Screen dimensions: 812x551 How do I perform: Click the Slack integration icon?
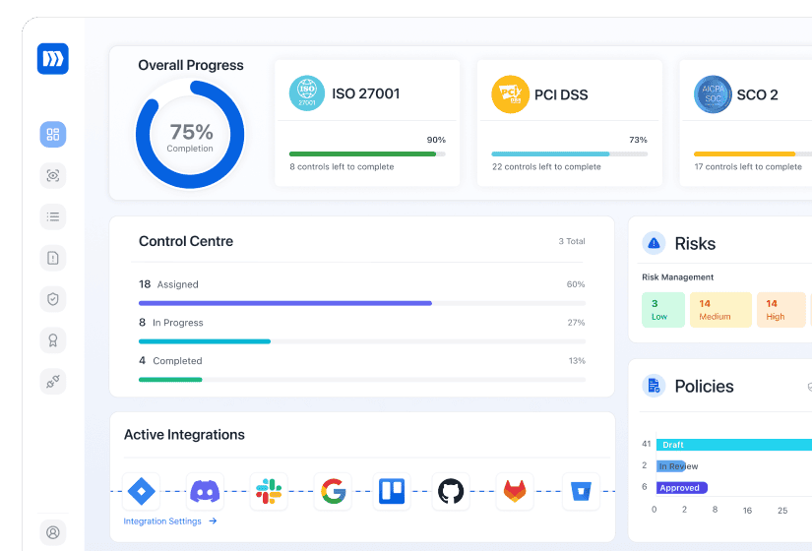[268, 491]
